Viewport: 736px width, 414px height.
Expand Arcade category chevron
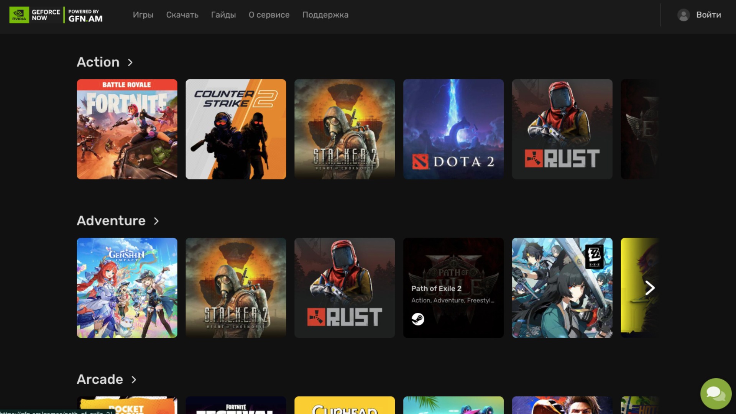(134, 380)
